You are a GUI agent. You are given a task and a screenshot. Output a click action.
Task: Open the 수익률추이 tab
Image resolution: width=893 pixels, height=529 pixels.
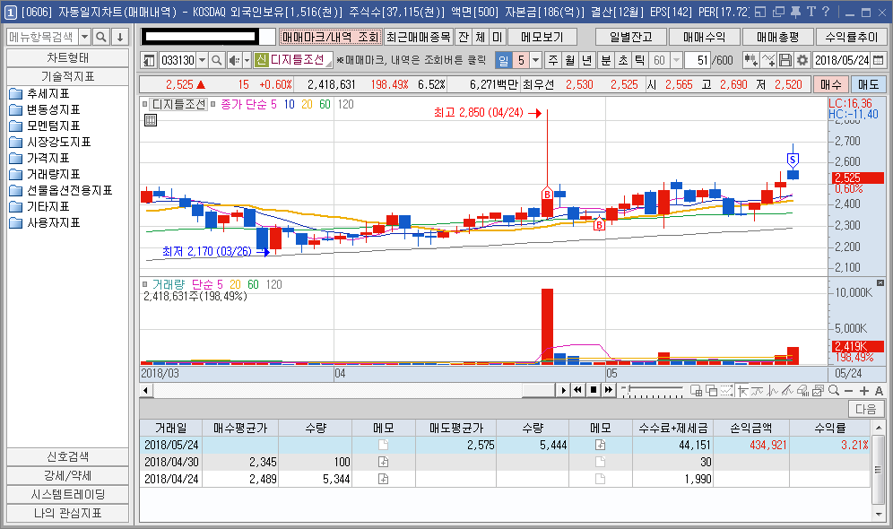[x=852, y=37]
